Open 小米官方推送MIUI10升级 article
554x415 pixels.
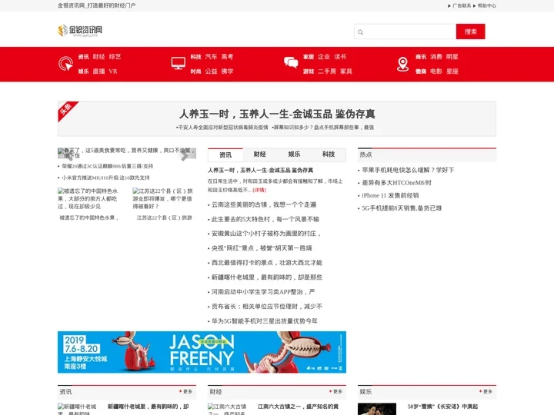click(105, 178)
